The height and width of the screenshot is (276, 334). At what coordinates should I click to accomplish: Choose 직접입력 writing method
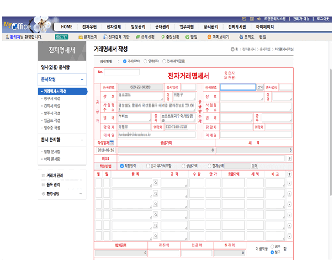click(122, 166)
